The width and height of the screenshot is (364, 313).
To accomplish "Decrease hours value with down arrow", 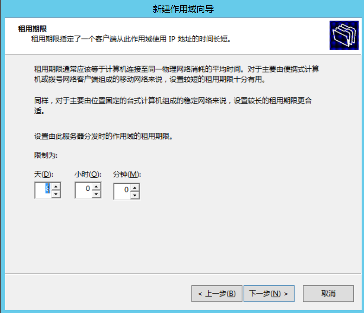I will [x=96, y=194].
